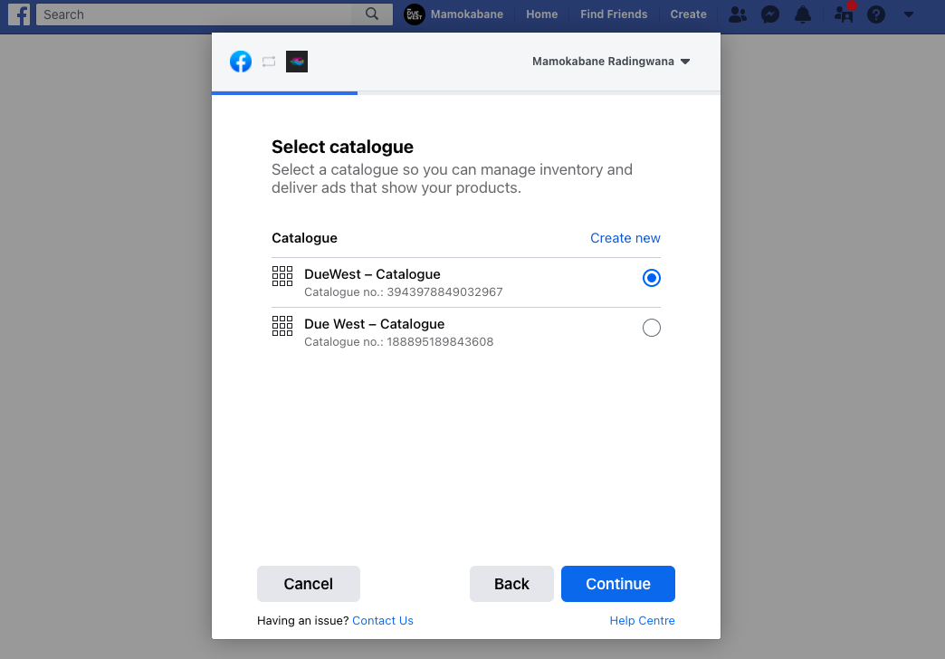Screen dimensions: 945x659
Task: Select the Due West – Catalogue radio button
Action: [x=651, y=328]
